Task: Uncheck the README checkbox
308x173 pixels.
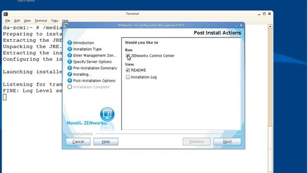Action: click(x=128, y=70)
